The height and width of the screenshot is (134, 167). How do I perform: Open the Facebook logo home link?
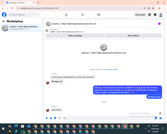coord(4,15)
